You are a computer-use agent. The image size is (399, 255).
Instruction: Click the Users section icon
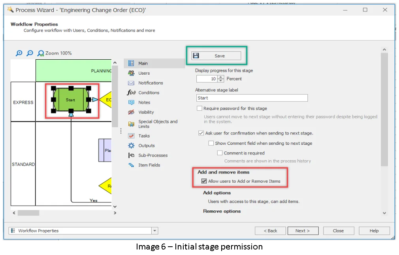131,73
